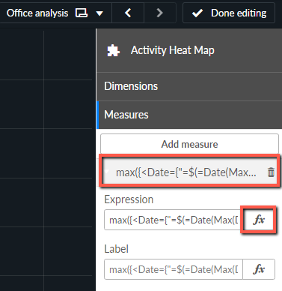Expand the Dimensions section
Viewport: 282px width, 291px height.
pos(189,86)
